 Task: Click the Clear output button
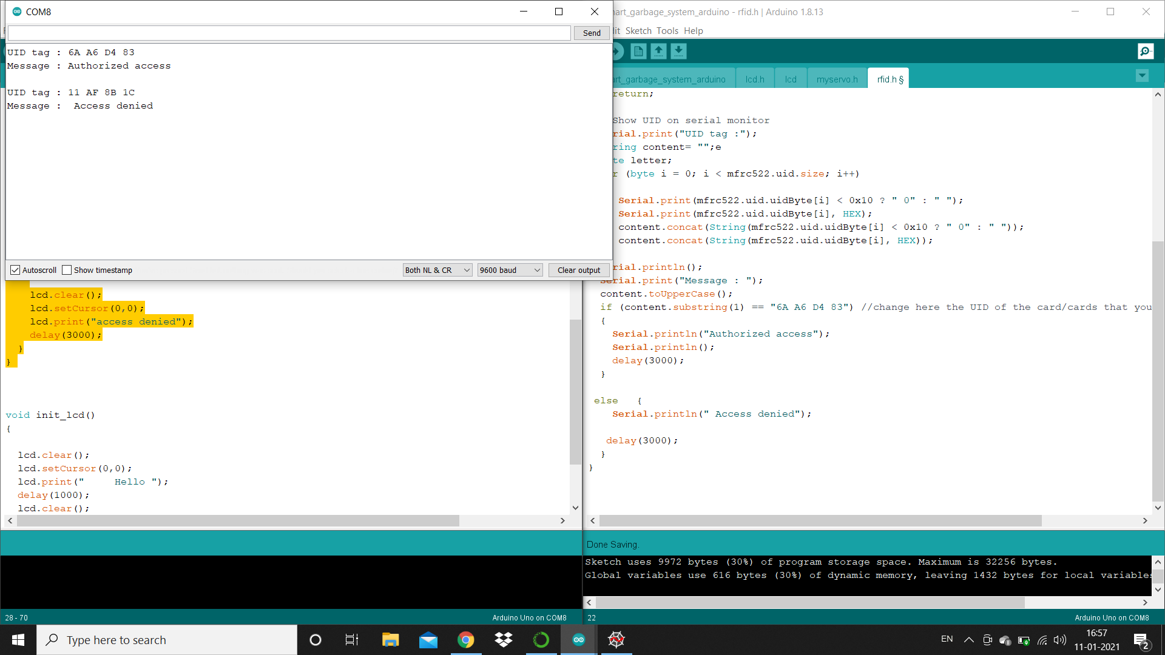click(x=579, y=270)
